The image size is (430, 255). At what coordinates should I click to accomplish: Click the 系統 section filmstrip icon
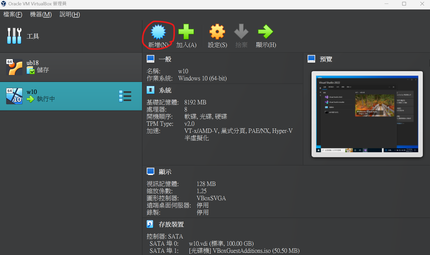150,90
